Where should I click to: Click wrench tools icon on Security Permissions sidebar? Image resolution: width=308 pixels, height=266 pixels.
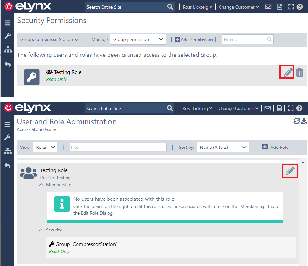pyautogui.click(x=7, y=36)
